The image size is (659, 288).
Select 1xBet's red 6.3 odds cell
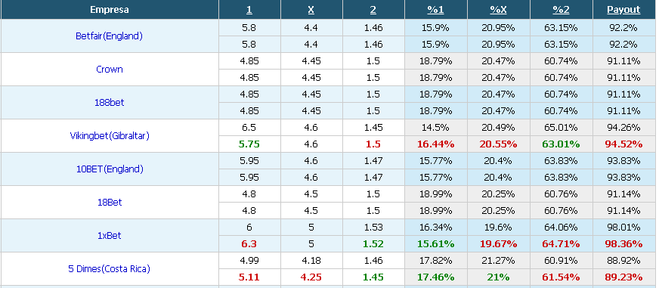coord(249,244)
